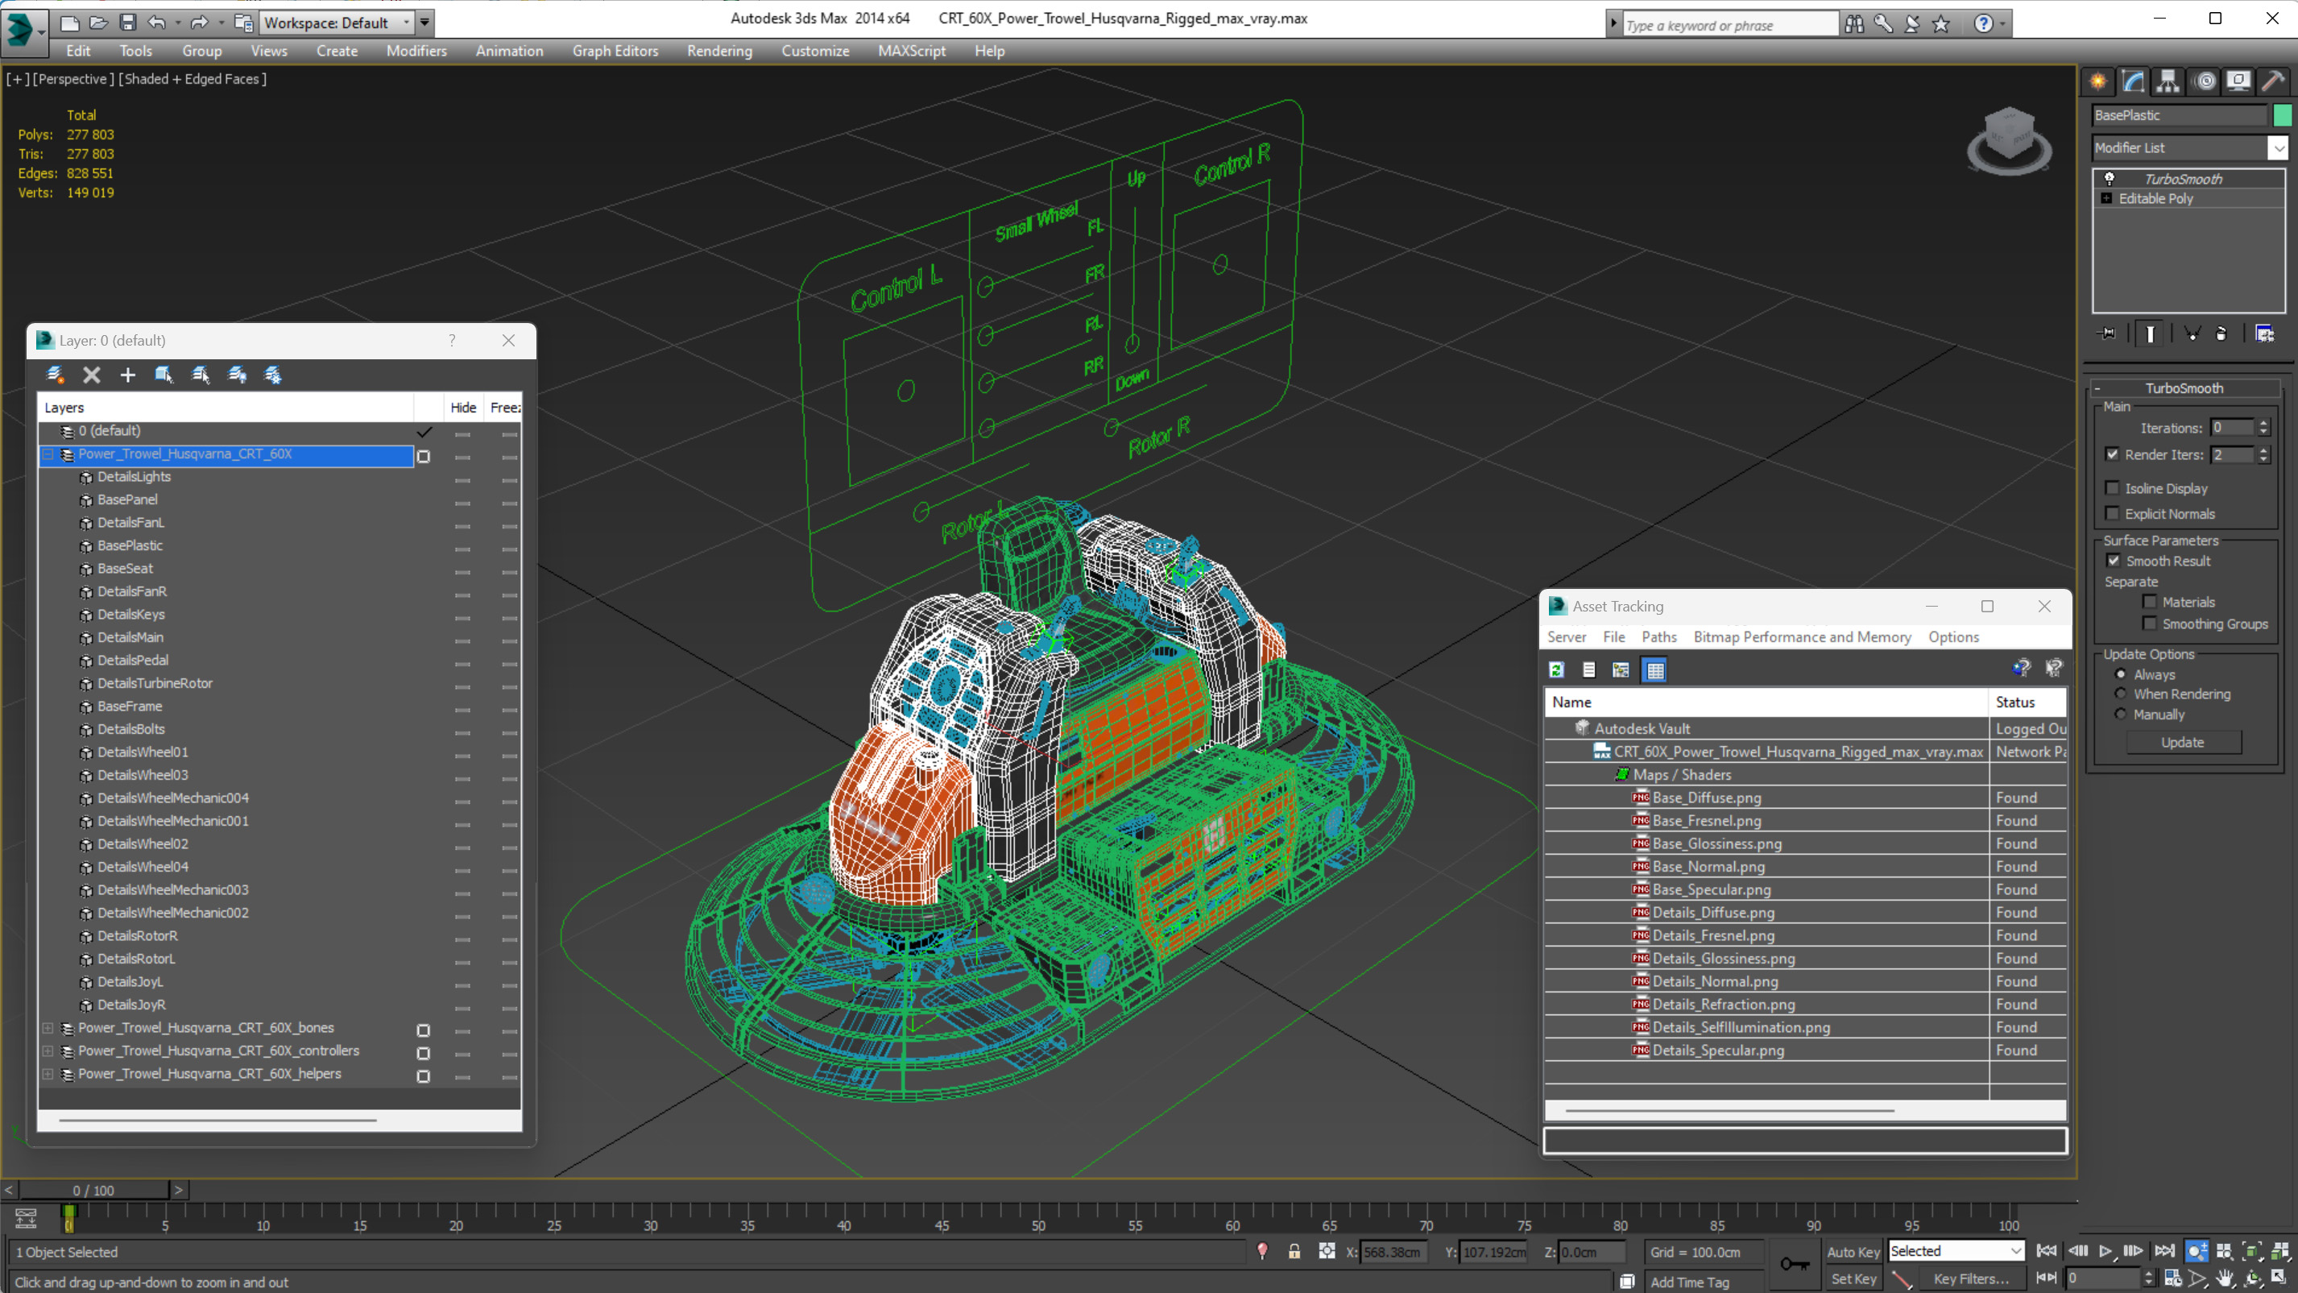Enable the Explicit Normals checkbox
The width and height of the screenshot is (2298, 1293).
click(2113, 513)
